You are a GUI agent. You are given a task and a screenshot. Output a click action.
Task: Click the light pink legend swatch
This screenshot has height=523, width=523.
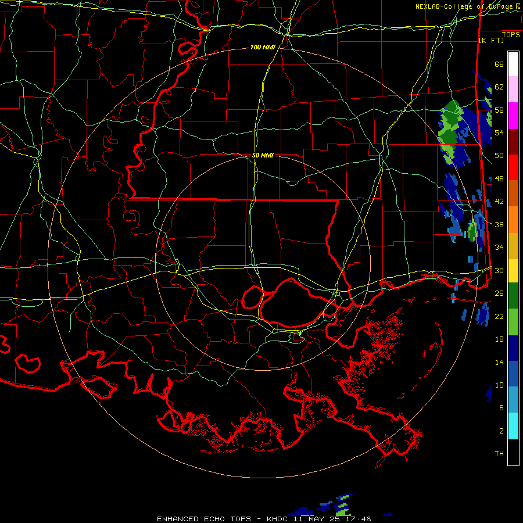(x=513, y=89)
